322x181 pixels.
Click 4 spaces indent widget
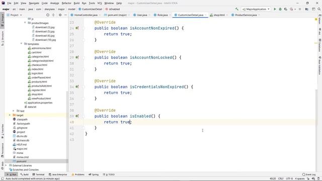tap(300, 178)
